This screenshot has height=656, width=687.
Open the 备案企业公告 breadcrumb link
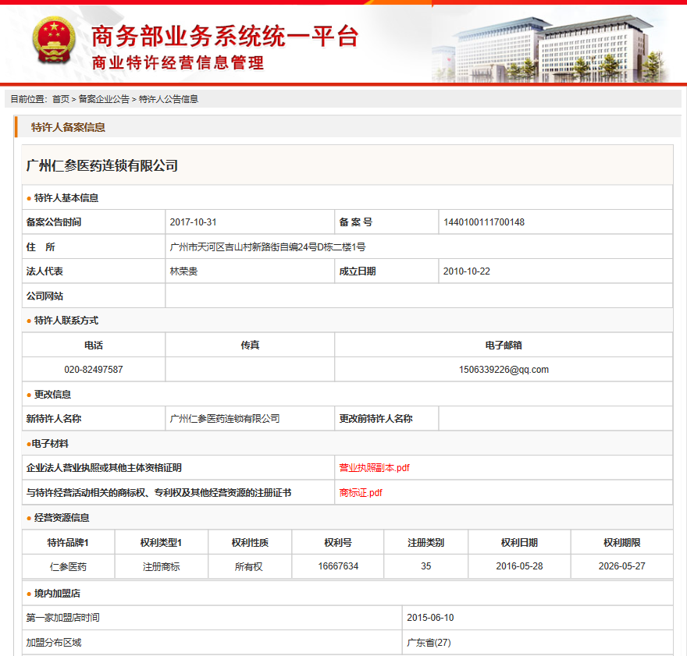[x=104, y=99]
